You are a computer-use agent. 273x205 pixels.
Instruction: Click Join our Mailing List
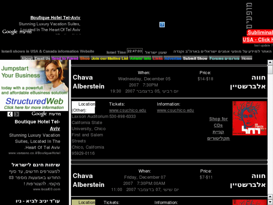tap(110, 58)
